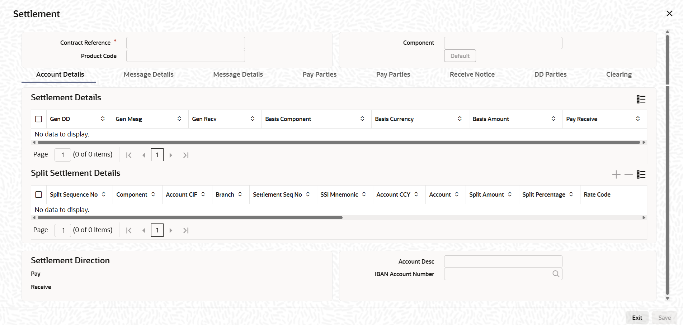Click current page 1 in Split Settlement pager
683x327 pixels.
[x=157, y=230]
